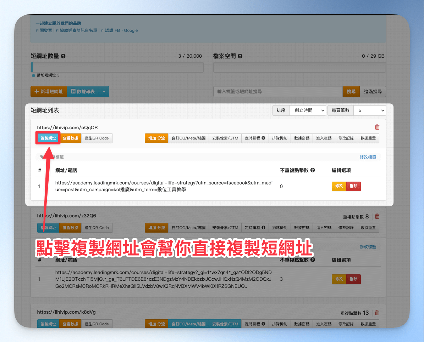
Task: Open the 排序 創立時間 dropdown
Action: click(x=308, y=110)
